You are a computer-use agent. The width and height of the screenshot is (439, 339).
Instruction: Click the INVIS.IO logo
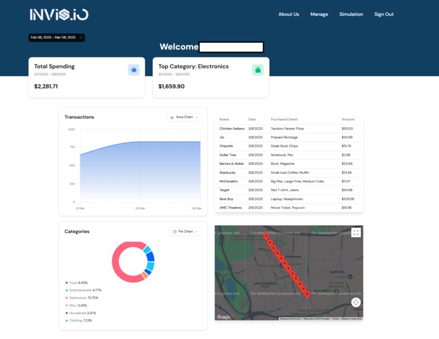(59, 15)
